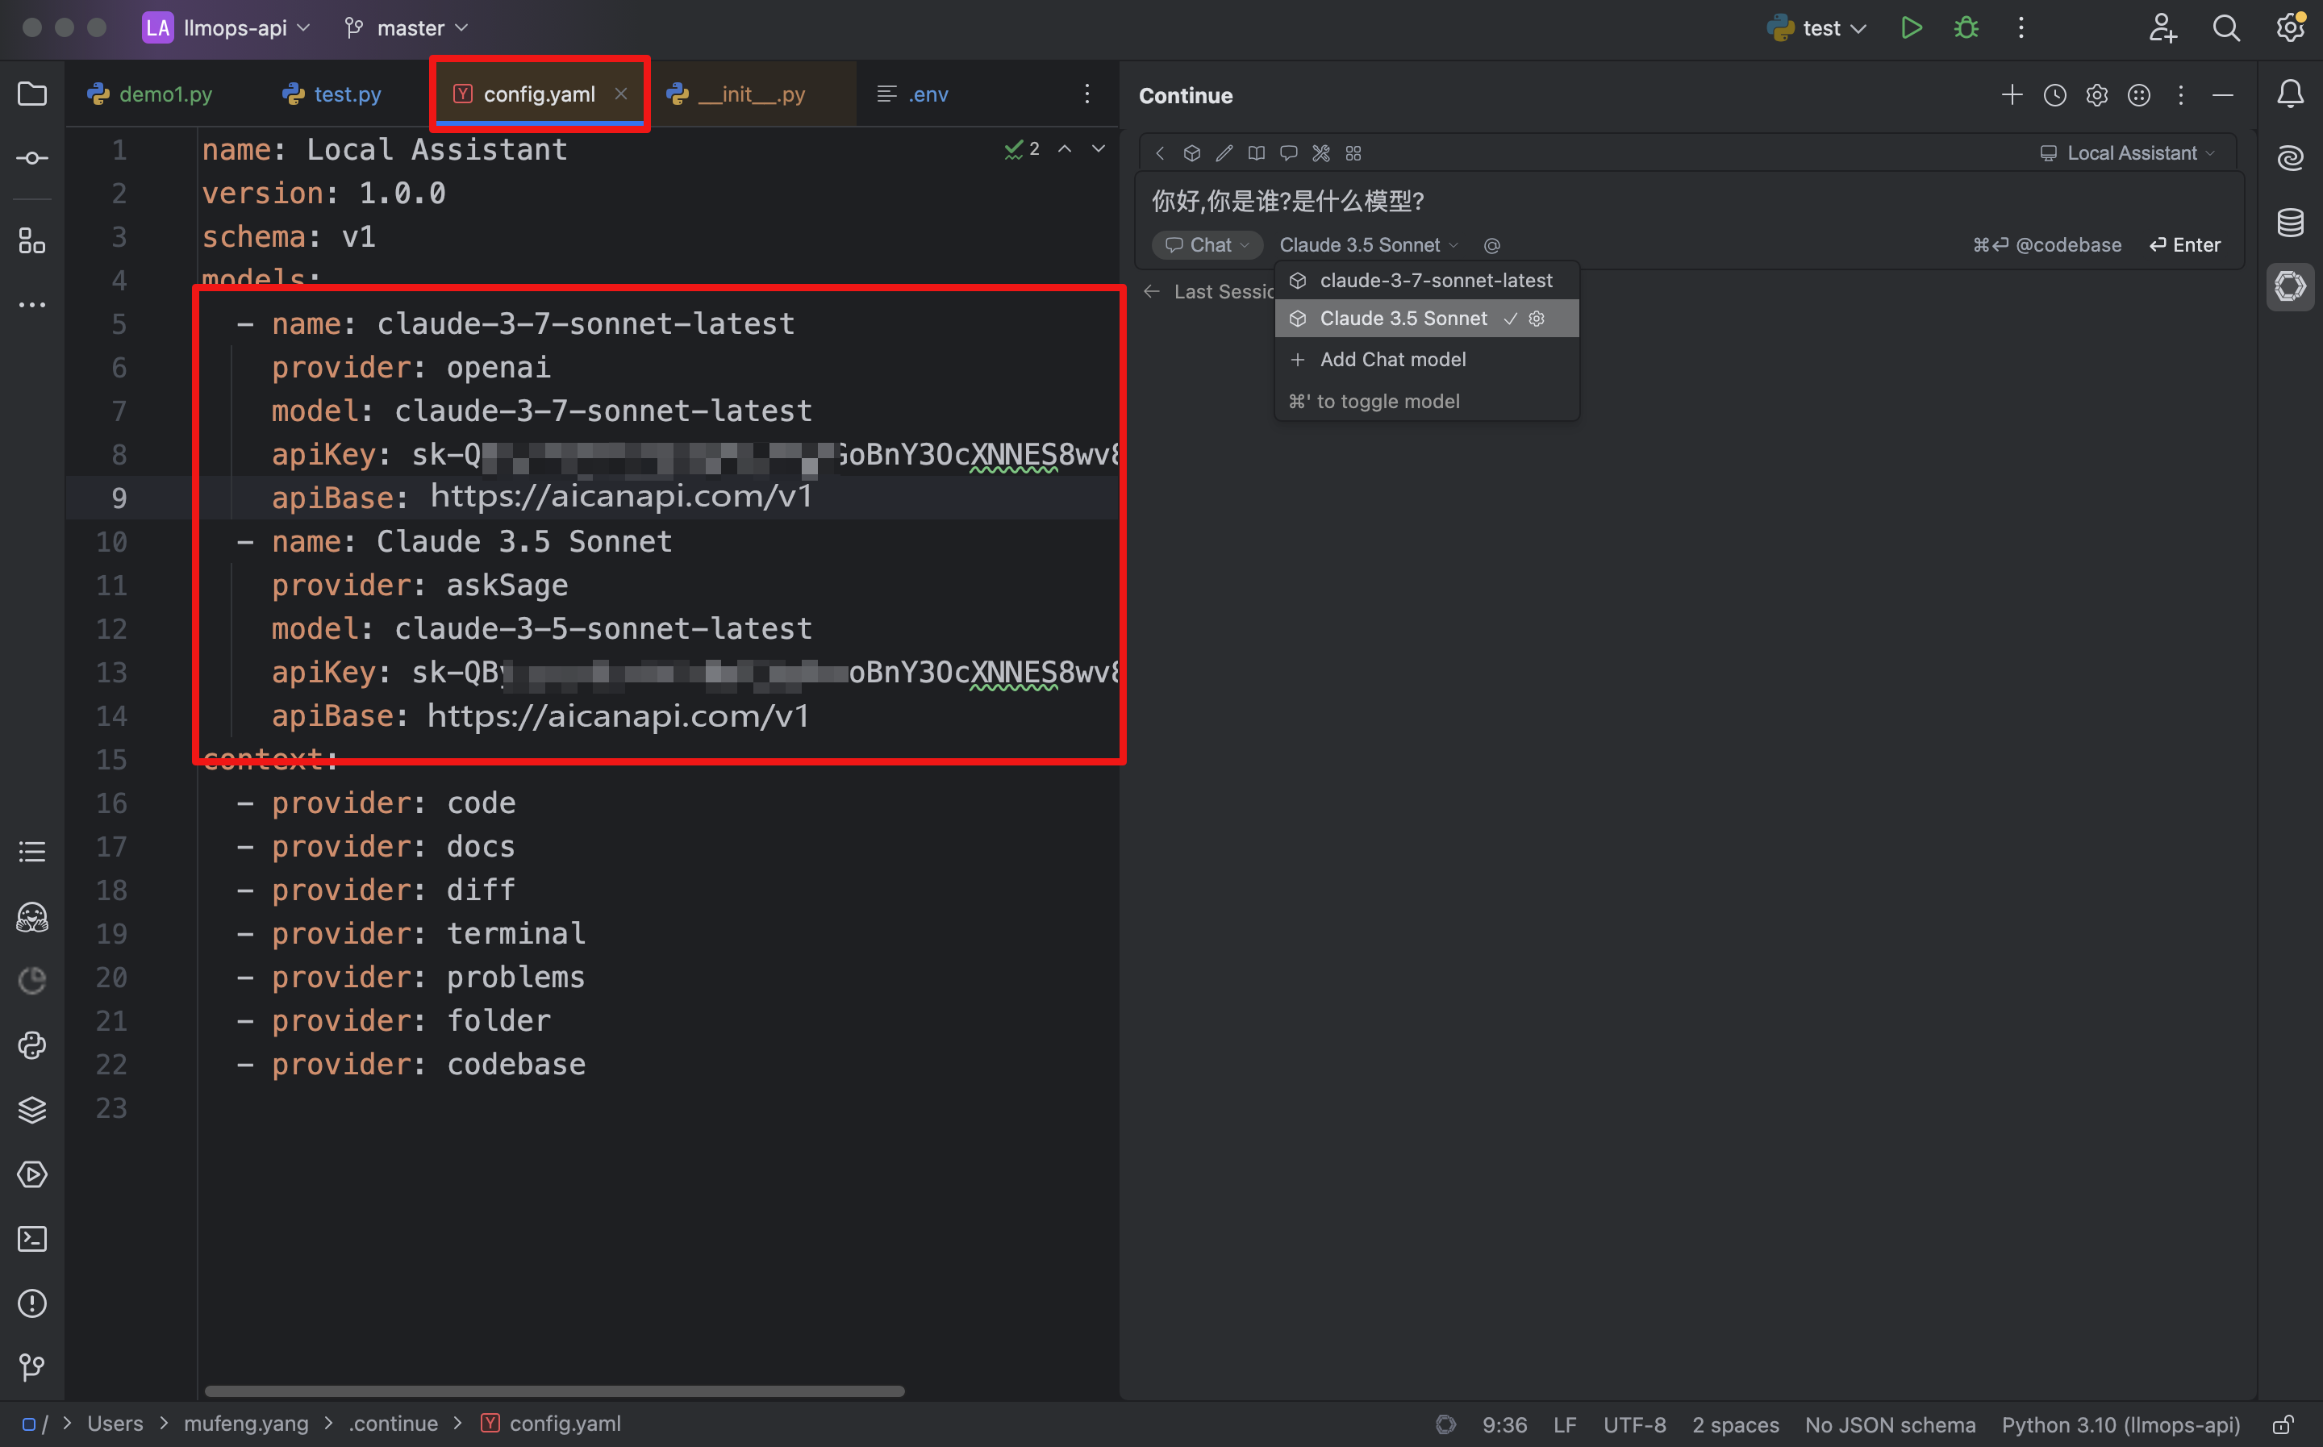
Task: Open the Terminal tool window
Action: [31, 1238]
